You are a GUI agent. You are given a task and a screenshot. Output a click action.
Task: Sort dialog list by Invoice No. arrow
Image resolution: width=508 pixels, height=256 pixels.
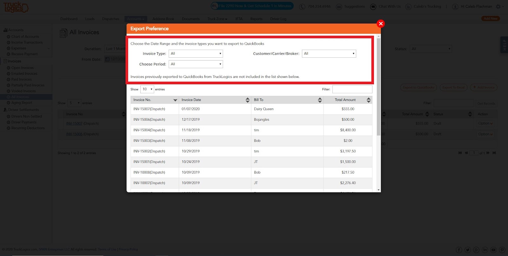pyautogui.click(x=175, y=100)
